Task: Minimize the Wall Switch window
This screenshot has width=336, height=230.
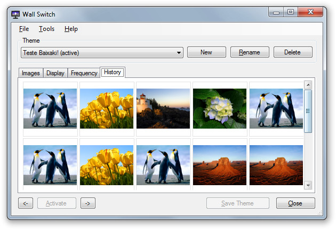Action: tap(276, 12)
